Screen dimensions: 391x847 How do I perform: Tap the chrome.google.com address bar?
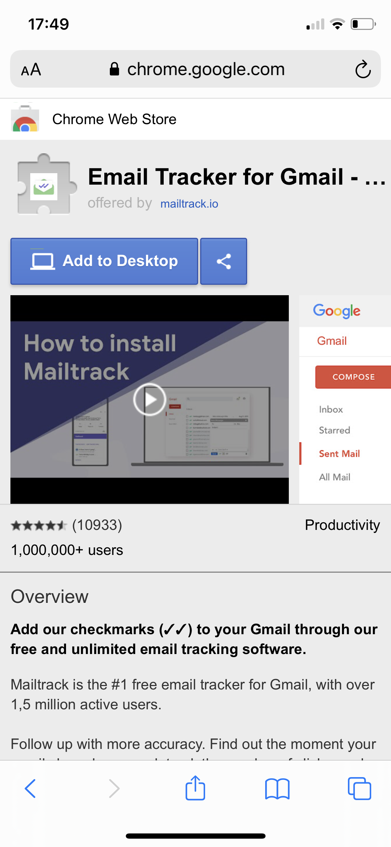pyautogui.click(x=195, y=69)
